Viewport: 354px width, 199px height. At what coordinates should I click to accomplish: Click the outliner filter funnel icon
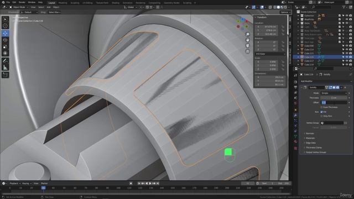[344, 7]
